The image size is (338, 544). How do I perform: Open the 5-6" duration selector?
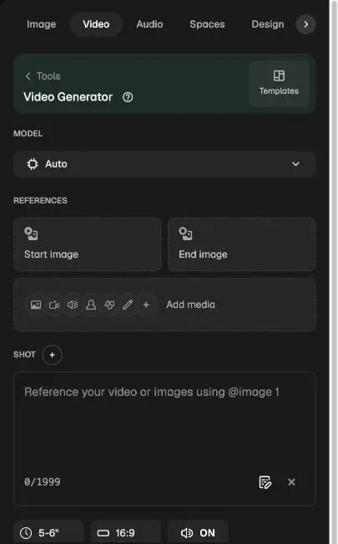click(48, 532)
